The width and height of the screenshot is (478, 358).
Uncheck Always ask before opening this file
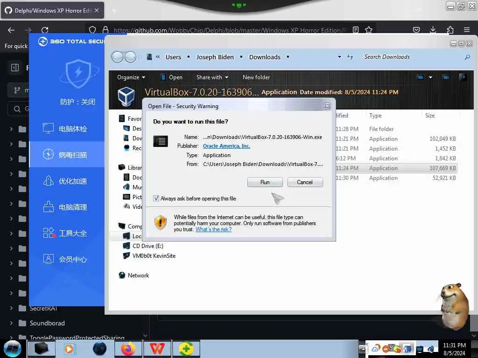tap(156, 199)
